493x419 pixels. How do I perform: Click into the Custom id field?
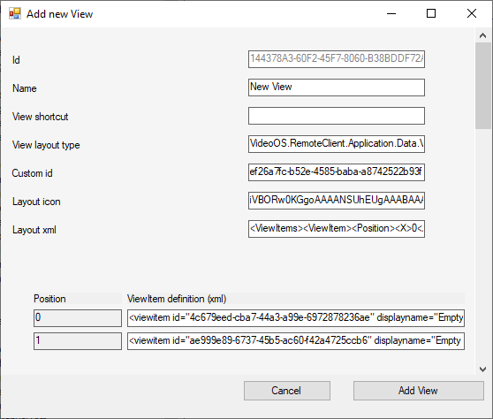[x=337, y=172]
